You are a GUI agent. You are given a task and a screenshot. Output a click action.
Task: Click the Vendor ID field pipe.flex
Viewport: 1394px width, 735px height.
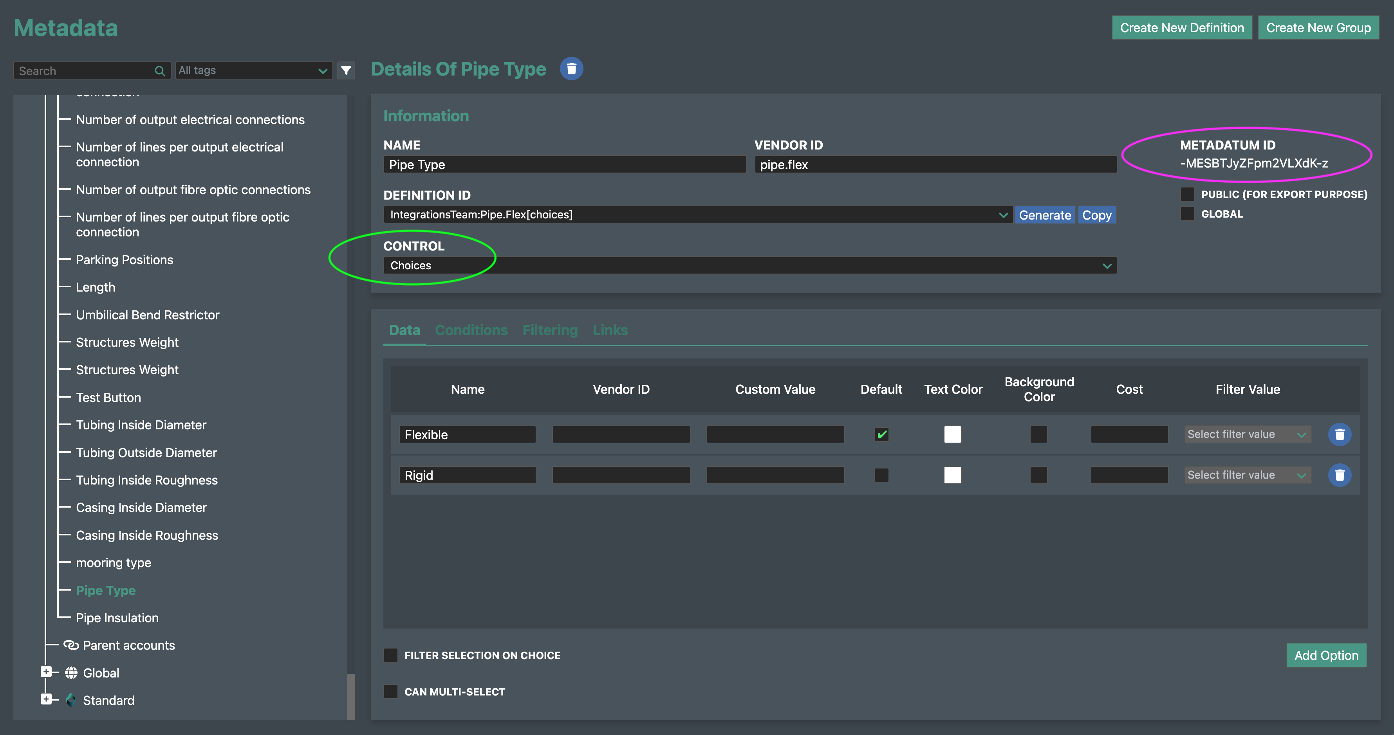pyautogui.click(x=935, y=164)
